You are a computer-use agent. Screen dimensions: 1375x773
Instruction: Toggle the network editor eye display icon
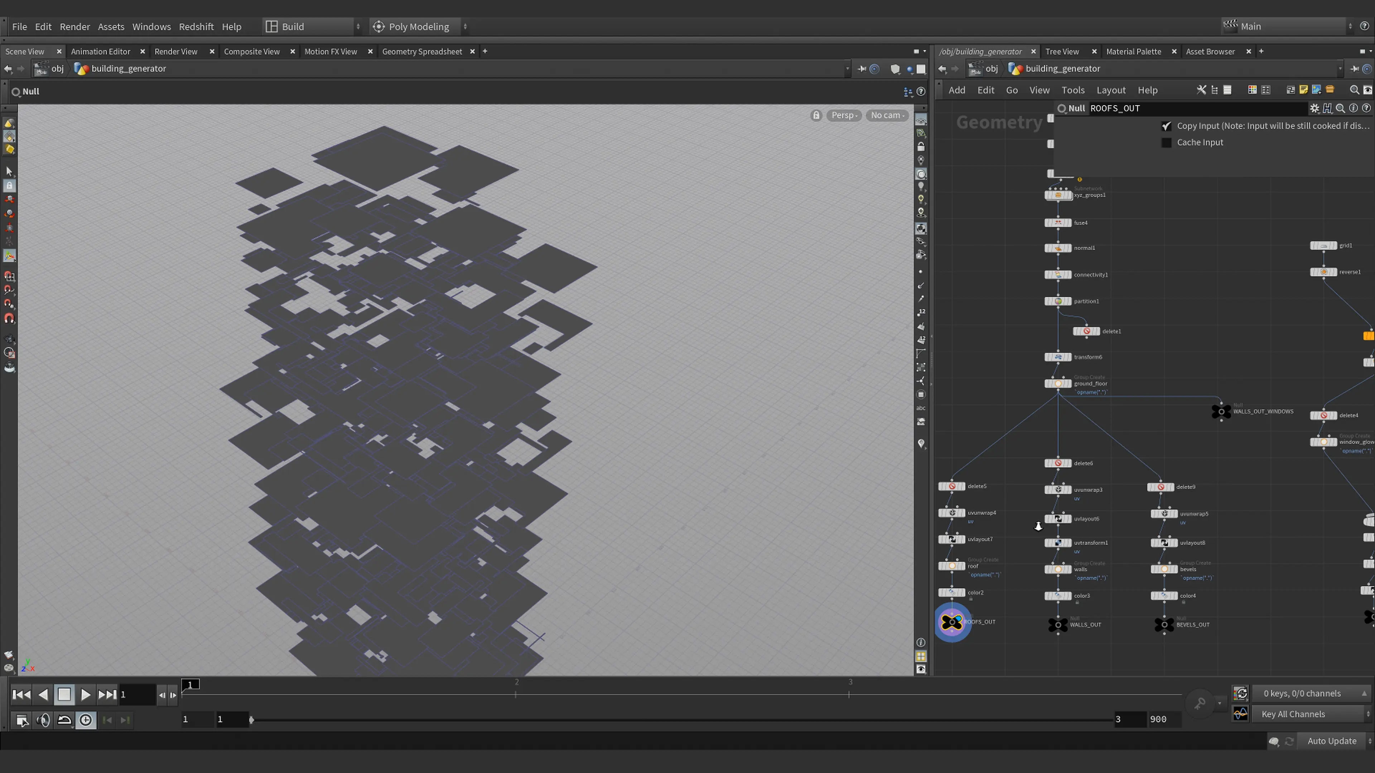pos(1367,90)
